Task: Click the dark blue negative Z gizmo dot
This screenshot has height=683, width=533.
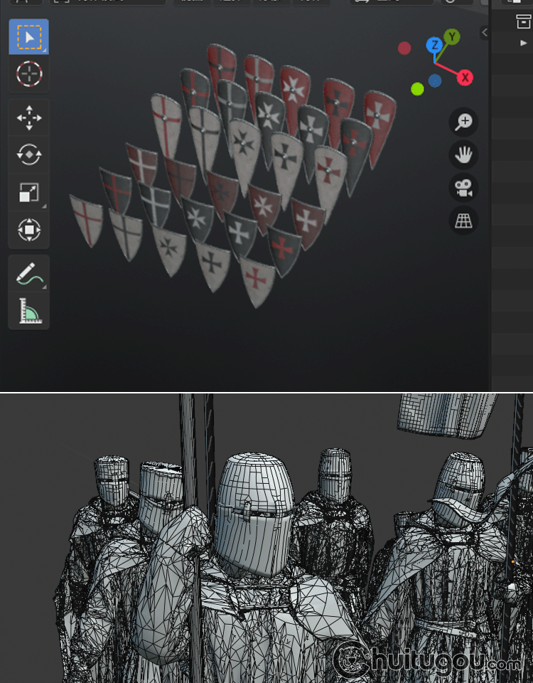Action: (x=435, y=80)
